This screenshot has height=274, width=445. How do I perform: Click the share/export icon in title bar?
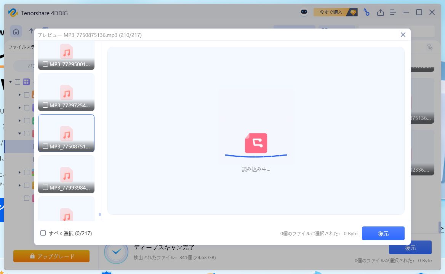click(x=380, y=13)
